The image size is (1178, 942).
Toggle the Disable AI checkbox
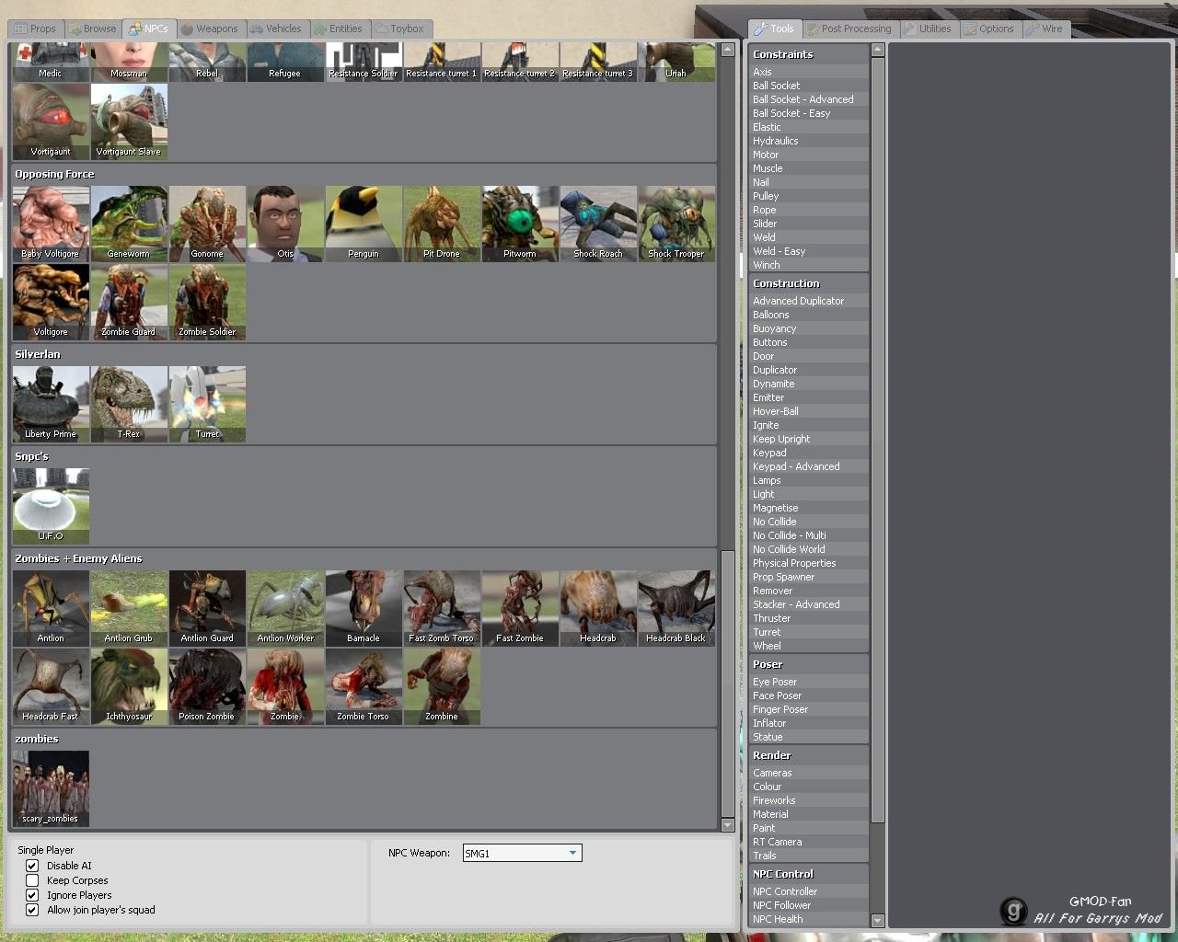coord(32,866)
